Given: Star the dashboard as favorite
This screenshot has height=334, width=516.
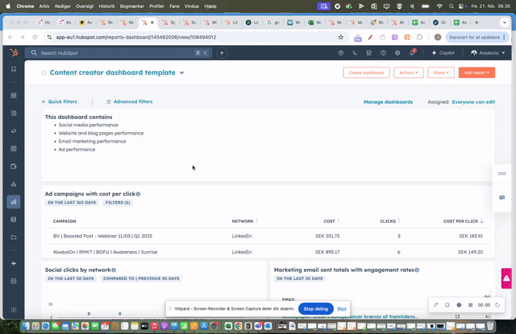Looking at the screenshot, I should pyautogui.click(x=44, y=72).
